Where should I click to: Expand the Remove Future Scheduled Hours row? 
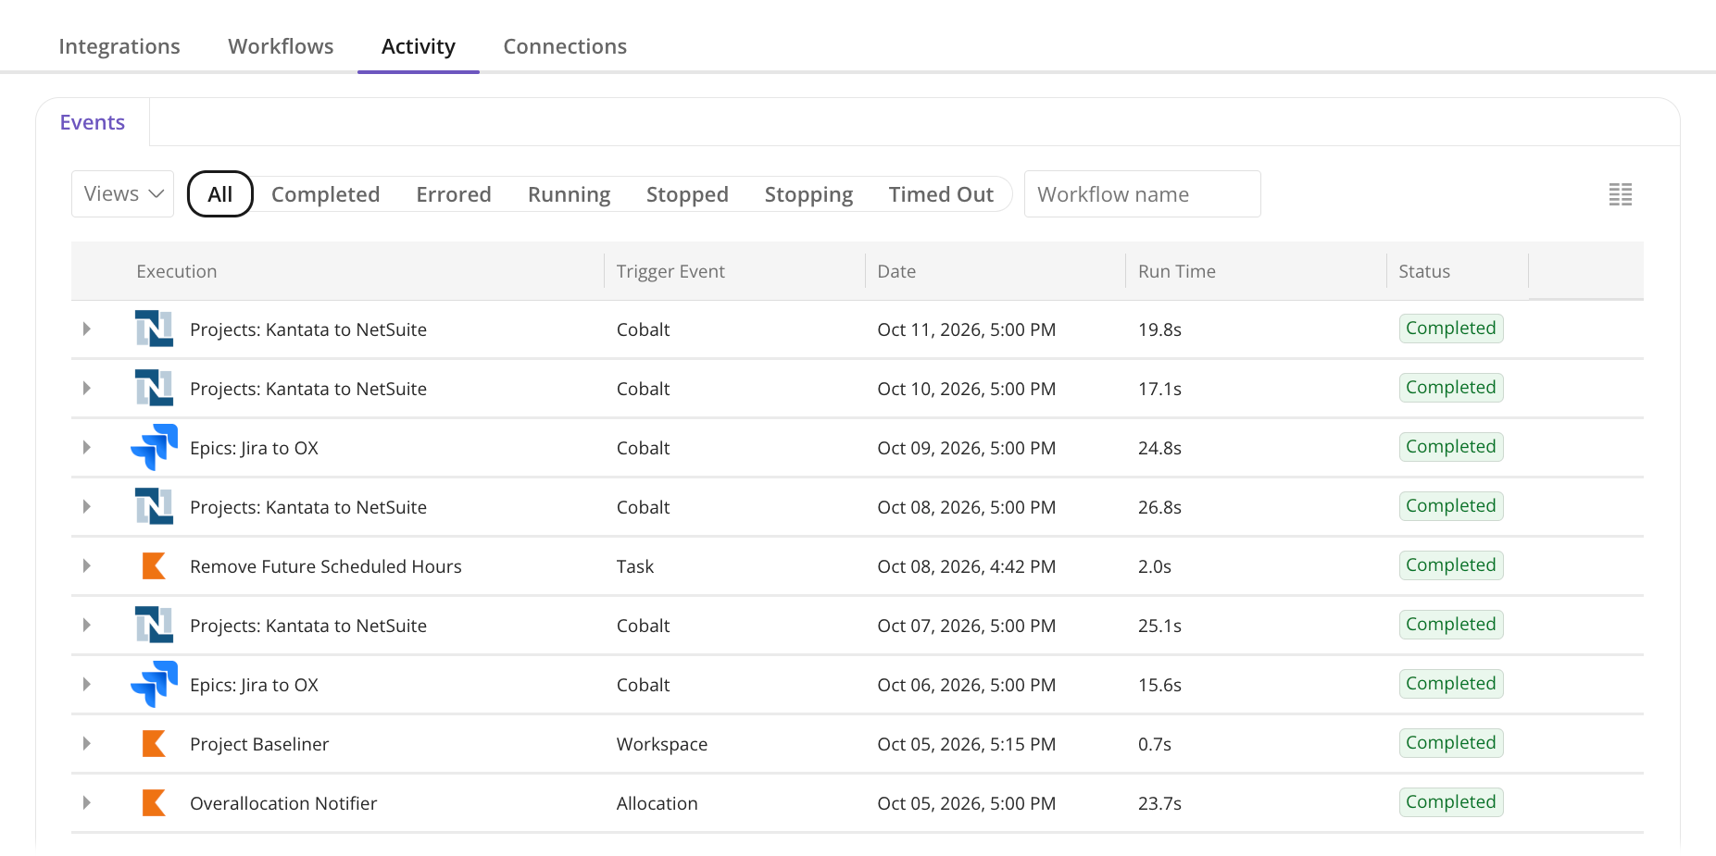86,566
